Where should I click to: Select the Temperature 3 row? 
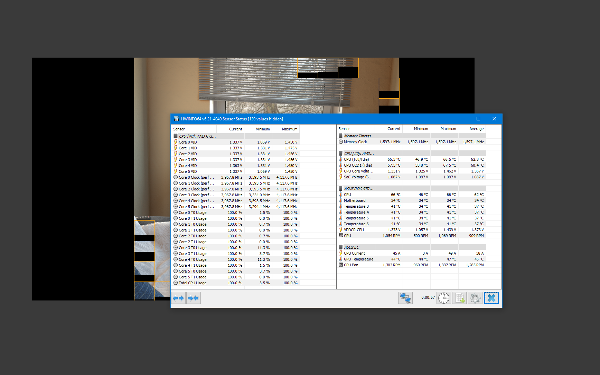412,206
